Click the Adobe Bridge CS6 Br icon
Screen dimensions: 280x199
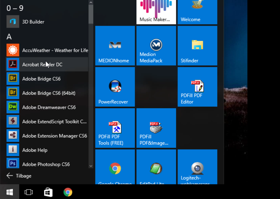(13, 79)
